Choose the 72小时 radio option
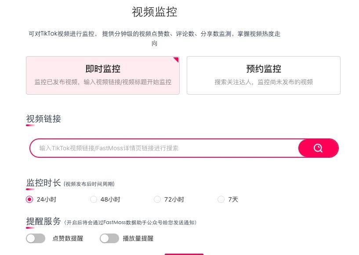Image resolution: width=359 pixels, height=255 pixels. click(157, 199)
